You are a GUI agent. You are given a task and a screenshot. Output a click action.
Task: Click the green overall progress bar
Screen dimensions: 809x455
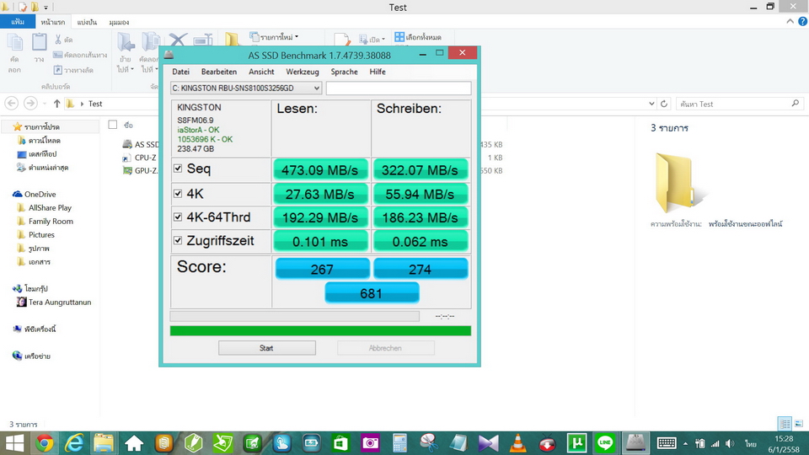click(x=320, y=330)
